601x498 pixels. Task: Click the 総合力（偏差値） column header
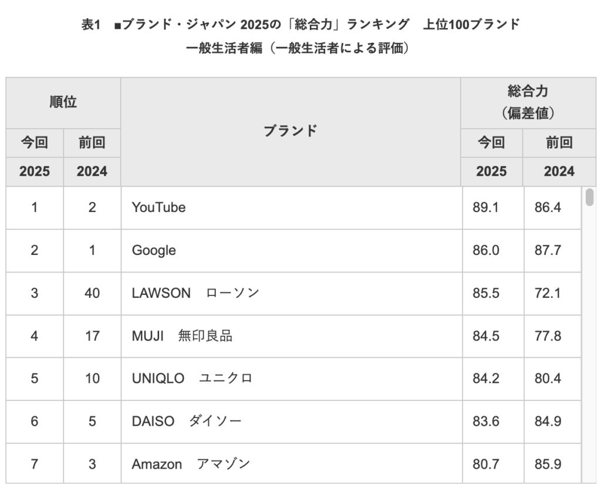coord(528,103)
